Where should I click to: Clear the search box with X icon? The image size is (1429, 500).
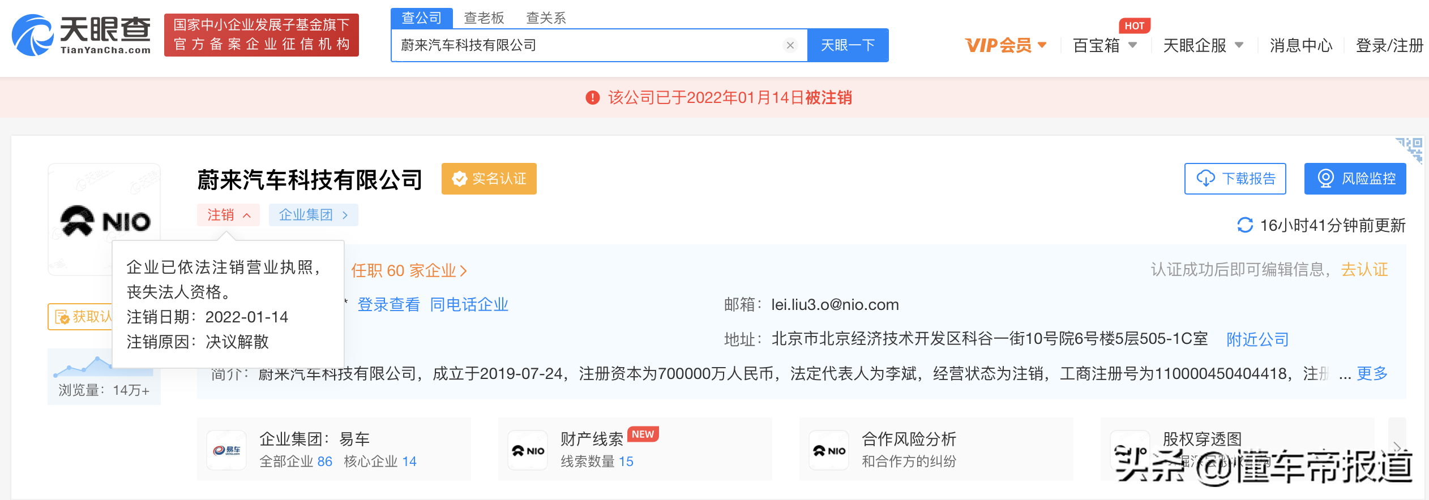pos(790,45)
